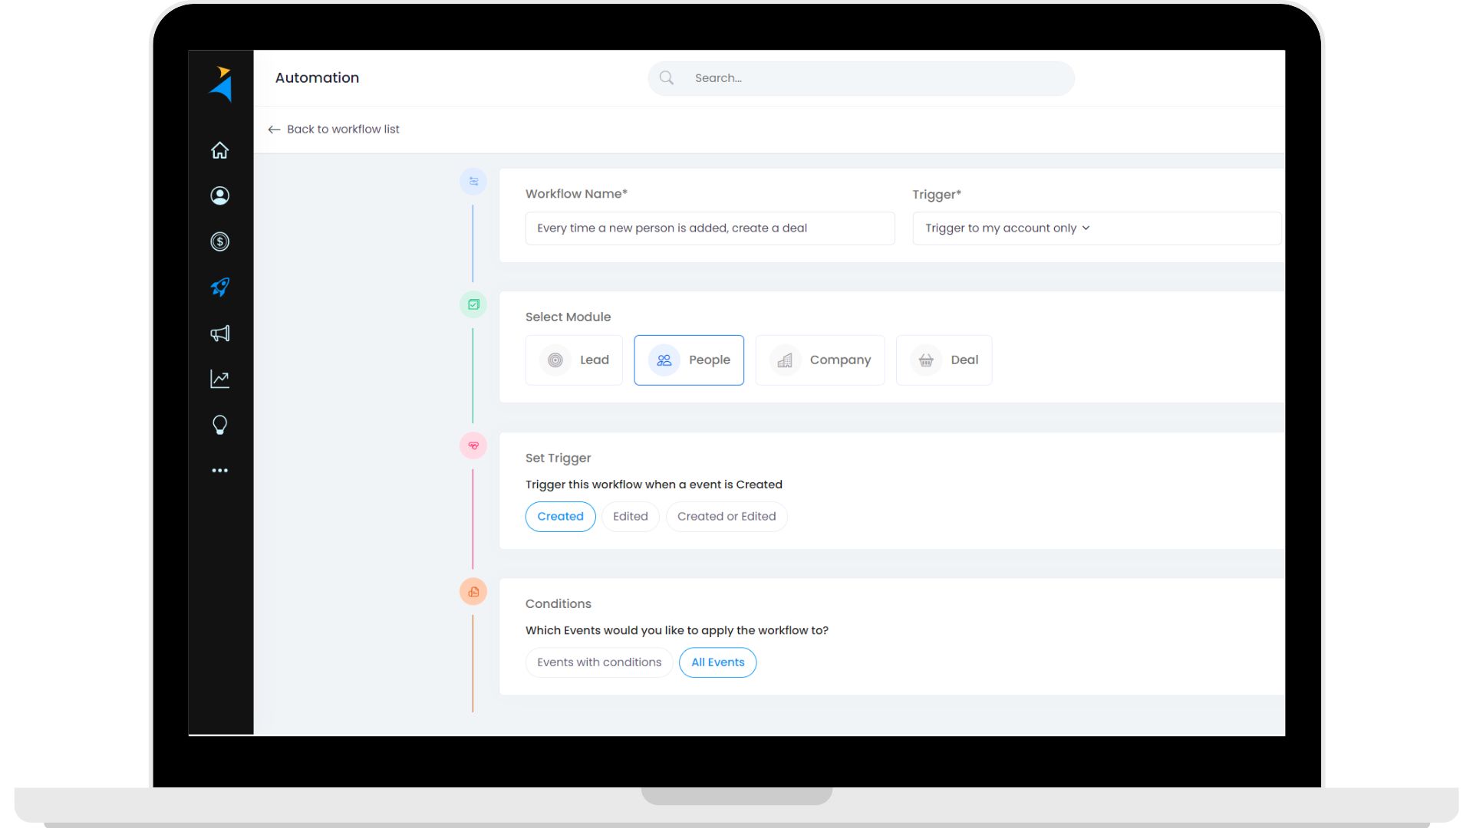Open the lightbulb icon in sidebar

(x=220, y=425)
